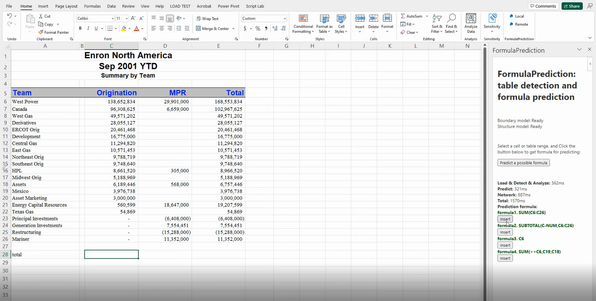Toggle Bold formatting

pos(80,29)
